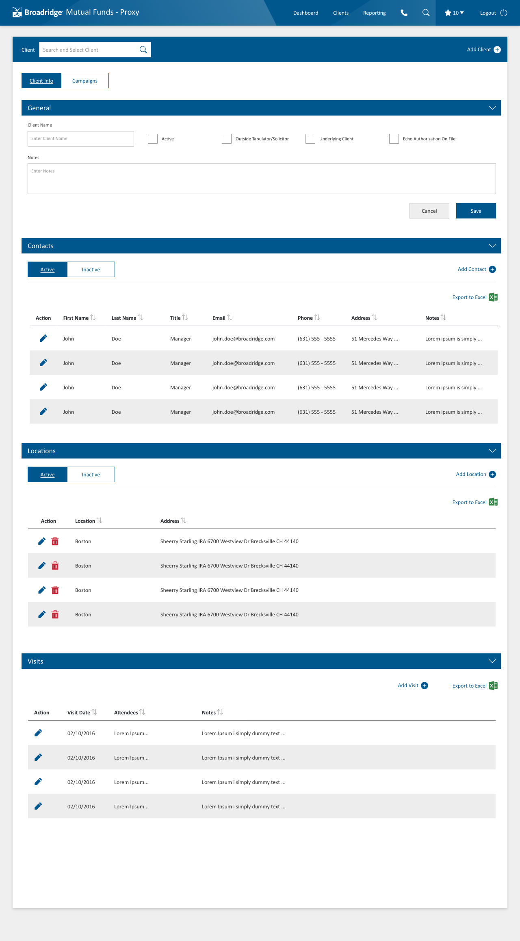Open the favorites star dropdown showing 10
Screen dimensions: 520x941
coord(454,13)
